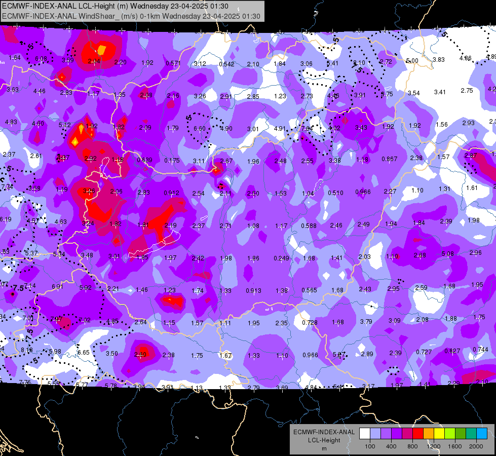496x456 pixels.
Task: Click the wind shear value 5.92
Action: tap(86, 288)
